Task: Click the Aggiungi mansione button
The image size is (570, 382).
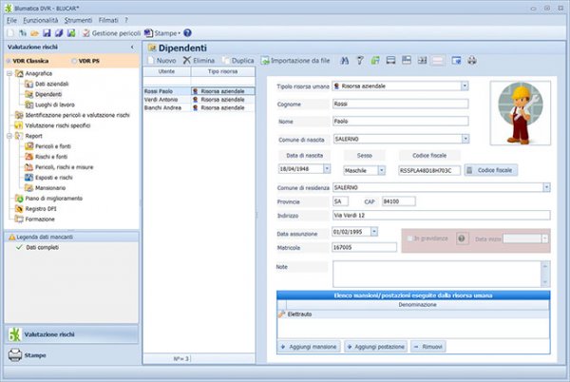Action: (x=309, y=348)
